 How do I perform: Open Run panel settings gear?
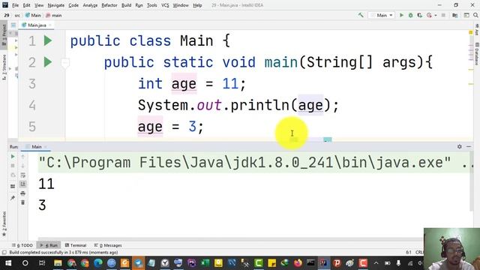(x=460, y=147)
